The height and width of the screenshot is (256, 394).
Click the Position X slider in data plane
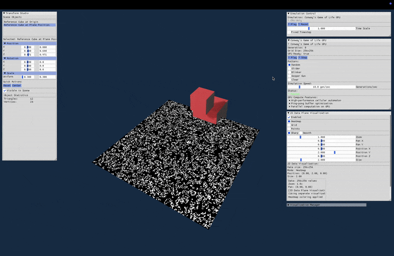pos(321,149)
